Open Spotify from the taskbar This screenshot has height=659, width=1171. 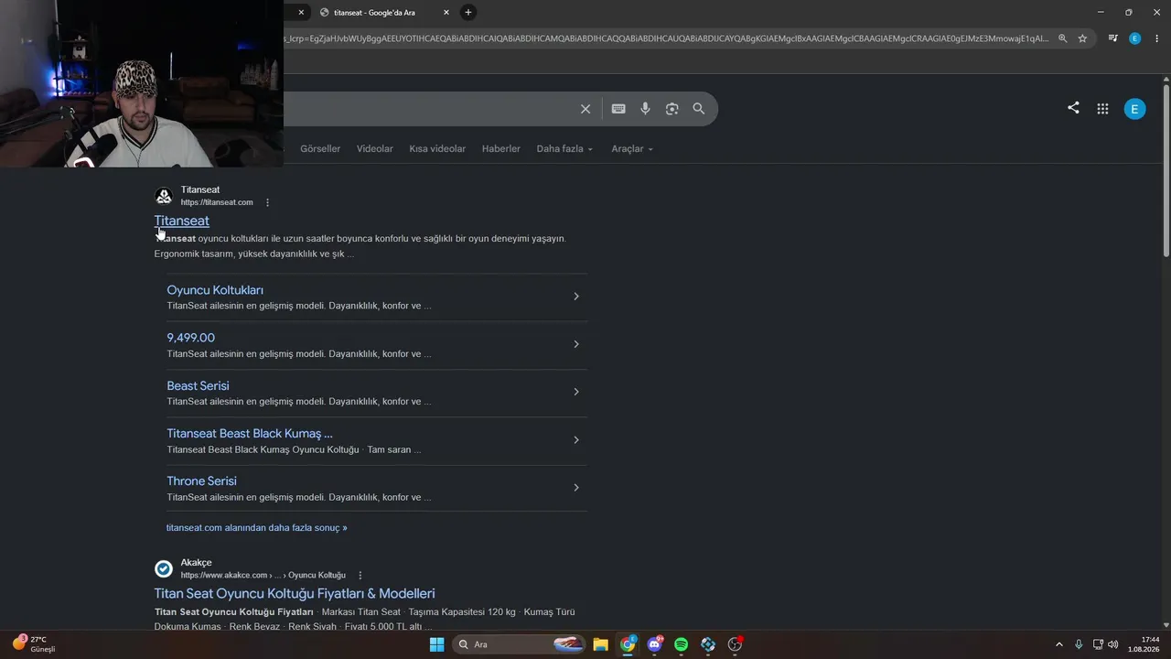(682, 644)
